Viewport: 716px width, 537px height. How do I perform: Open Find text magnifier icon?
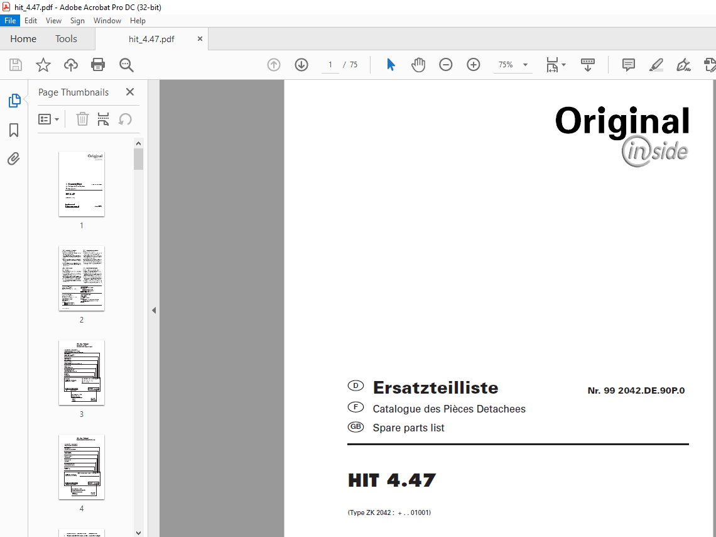click(126, 65)
